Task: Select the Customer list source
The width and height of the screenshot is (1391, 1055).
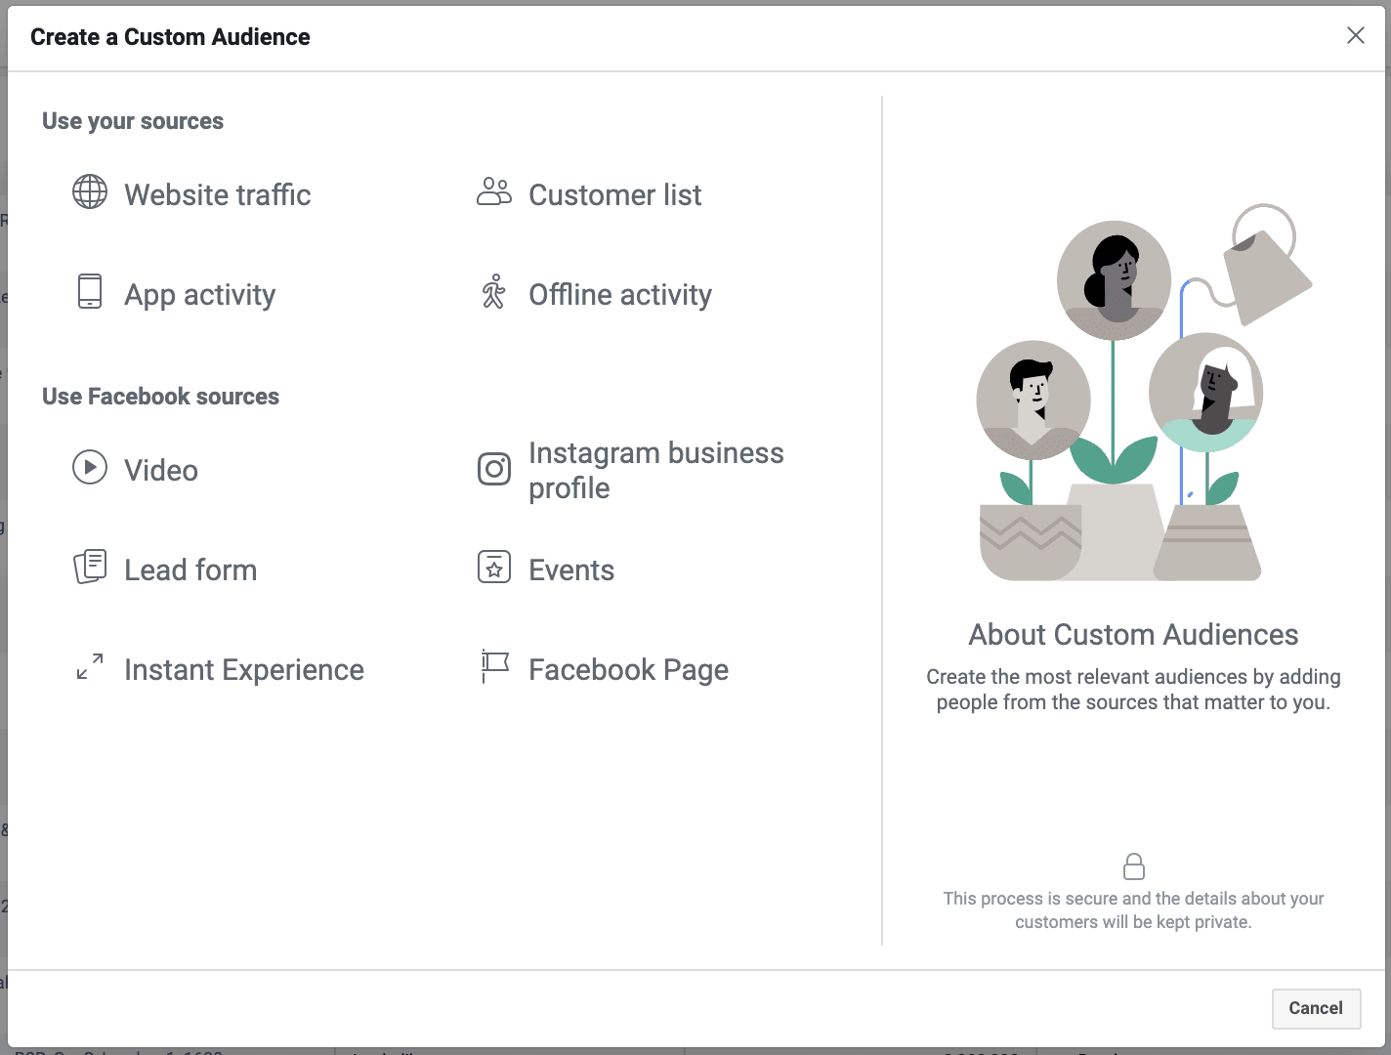Action: coord(614,194)
